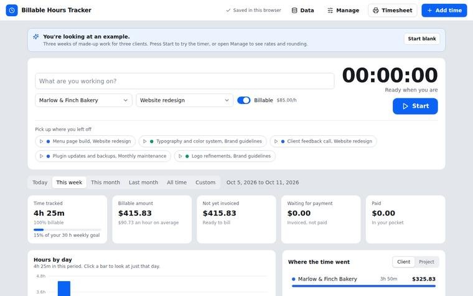Click the Marlow & Finch Bakery row name
473x296 pixels.
click(x=327, y=279)
